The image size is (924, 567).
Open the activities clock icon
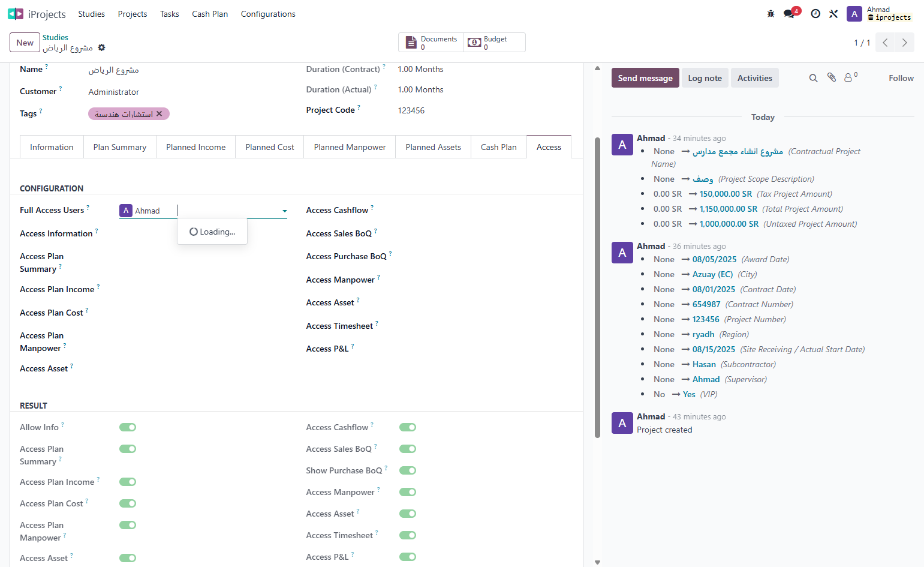click(x=815, y=14)
